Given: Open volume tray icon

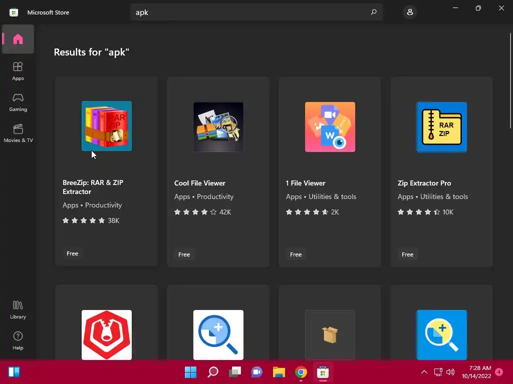Looking at the screenshot, I should coord(450,372).
